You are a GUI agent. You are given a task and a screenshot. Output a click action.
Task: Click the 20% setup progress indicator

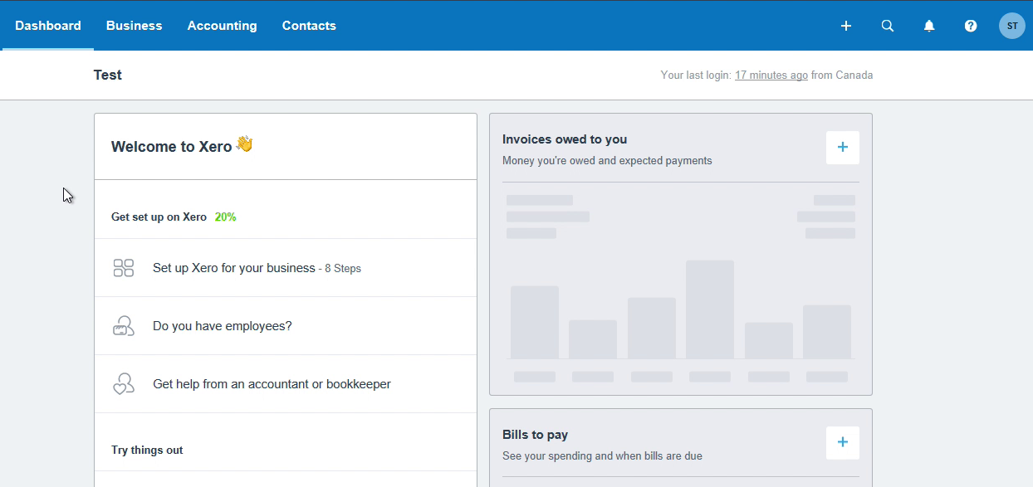click(x=226, y=217)
